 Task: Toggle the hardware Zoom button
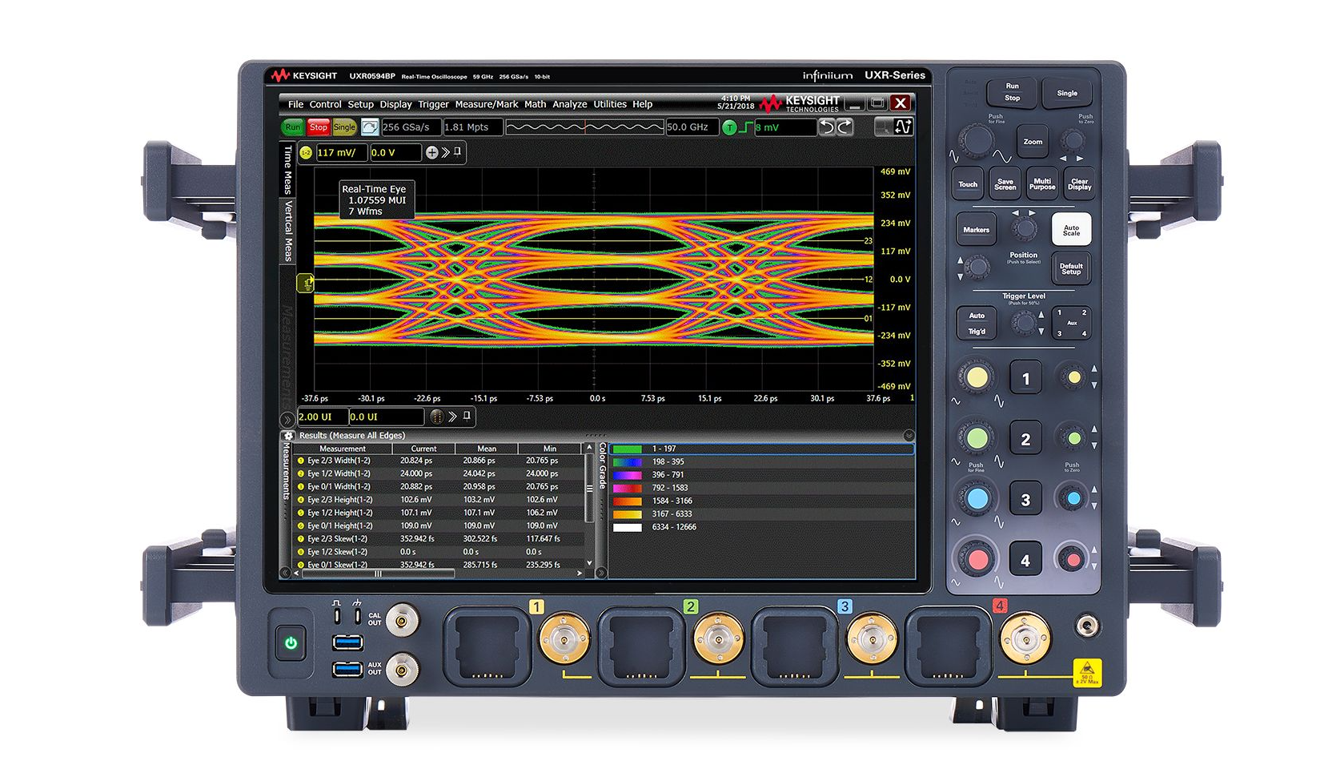coord(1033,142)
